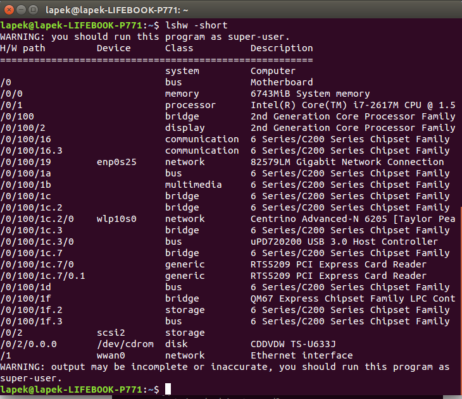Viewport: 462px width, 399px height.
Task: Click the "Ethernet interface" description
Action: click(301, 355)
